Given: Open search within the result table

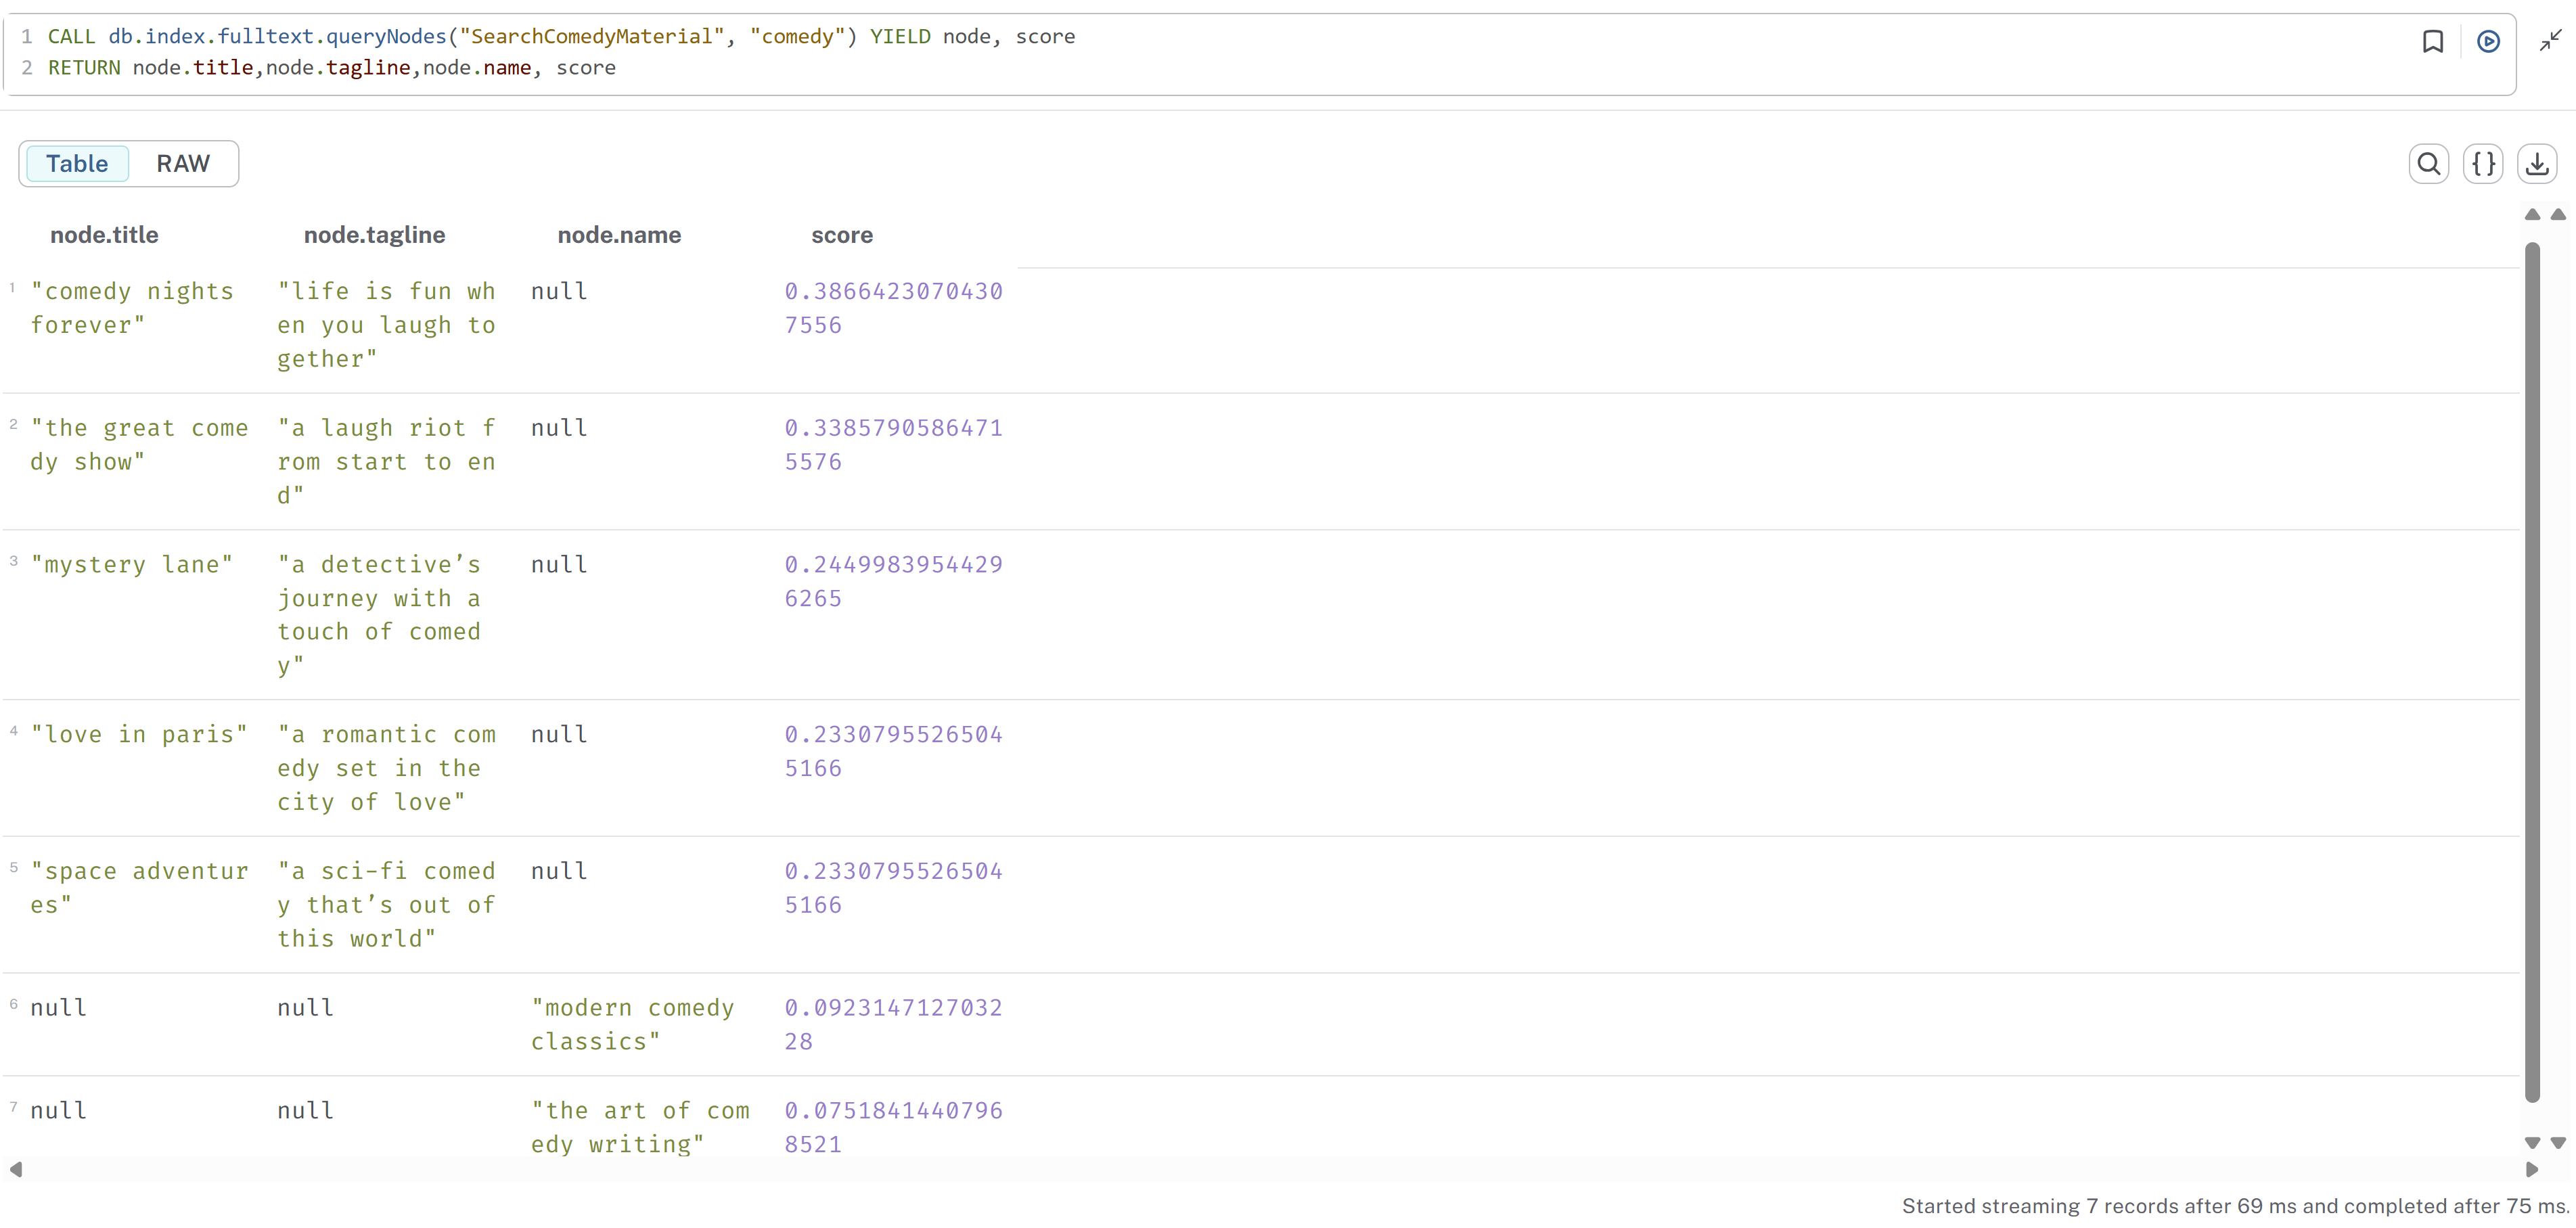Looking at the screenshot, I should (2429, 163).
